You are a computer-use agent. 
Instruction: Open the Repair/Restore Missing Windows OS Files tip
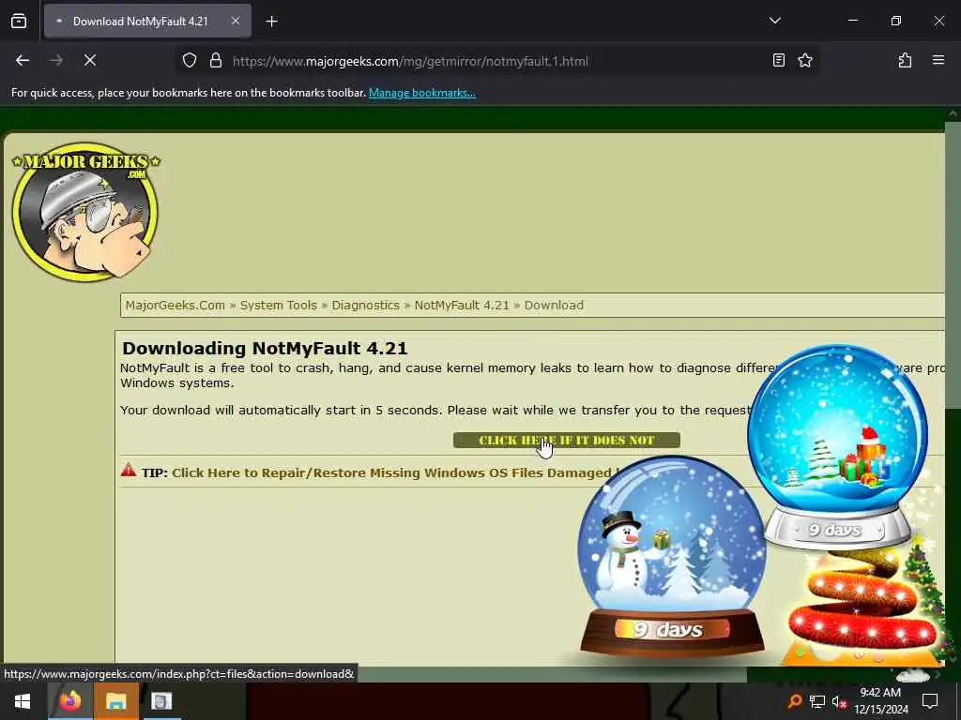pos(392,473)
